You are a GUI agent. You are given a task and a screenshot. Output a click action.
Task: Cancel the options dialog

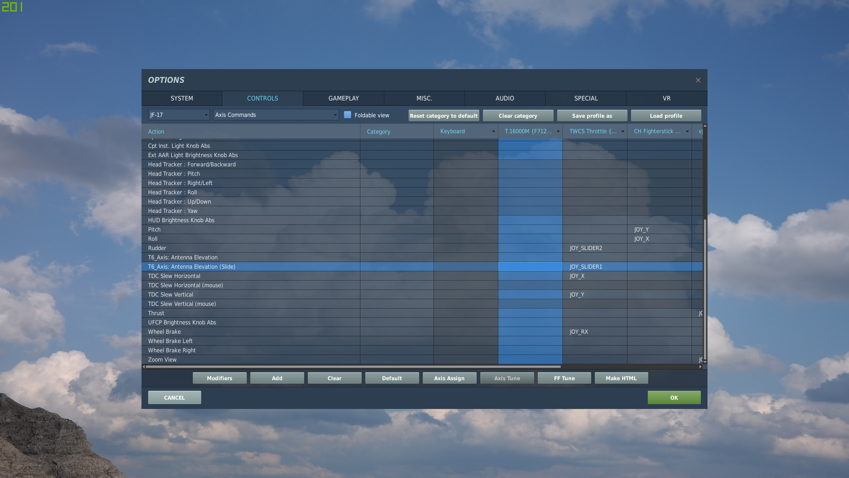(175, 397)
